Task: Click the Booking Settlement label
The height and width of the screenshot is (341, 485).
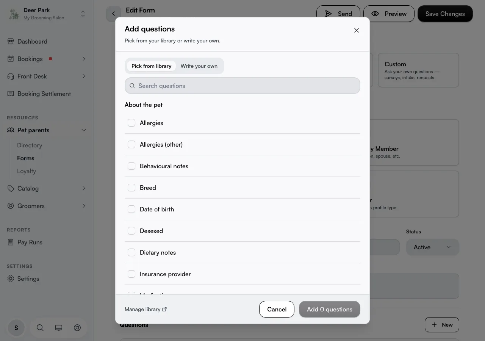Action: [x=44, y=94]
